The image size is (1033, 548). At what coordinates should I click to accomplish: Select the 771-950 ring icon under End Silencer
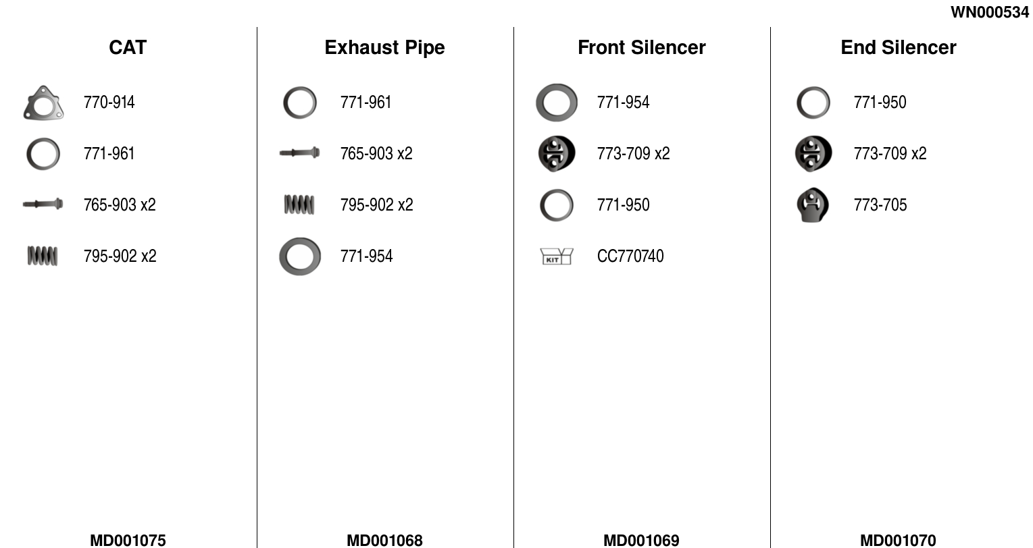point(813,103)
